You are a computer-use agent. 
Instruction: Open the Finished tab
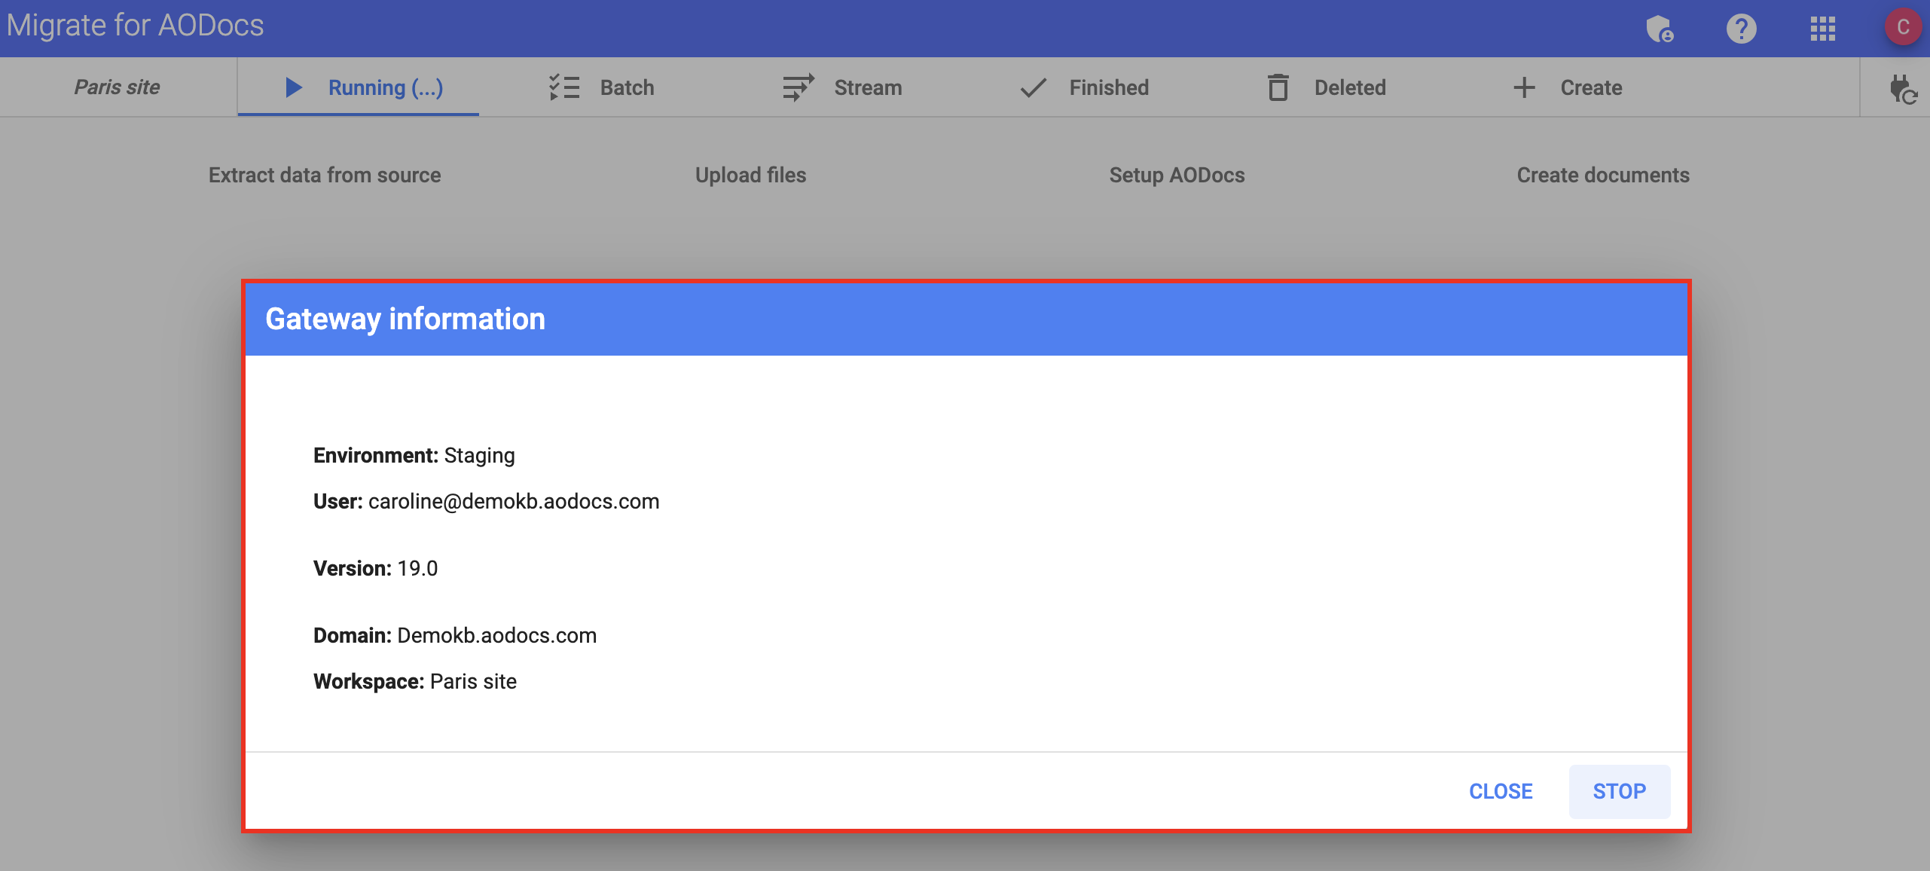pos(1083,87)
